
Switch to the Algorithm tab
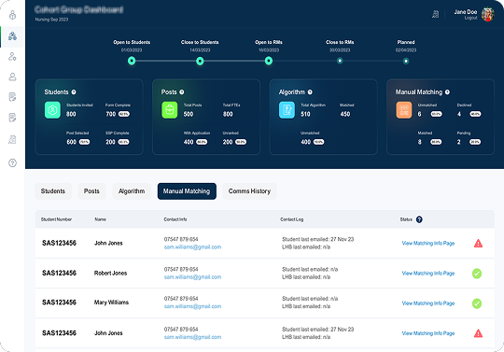[132, 191]
